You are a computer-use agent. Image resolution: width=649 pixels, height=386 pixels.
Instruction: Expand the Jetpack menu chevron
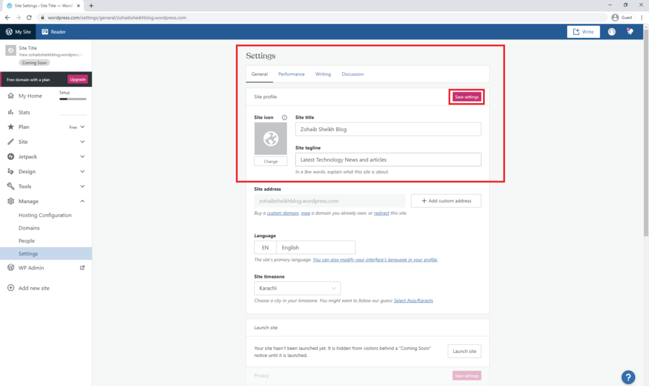82,157
